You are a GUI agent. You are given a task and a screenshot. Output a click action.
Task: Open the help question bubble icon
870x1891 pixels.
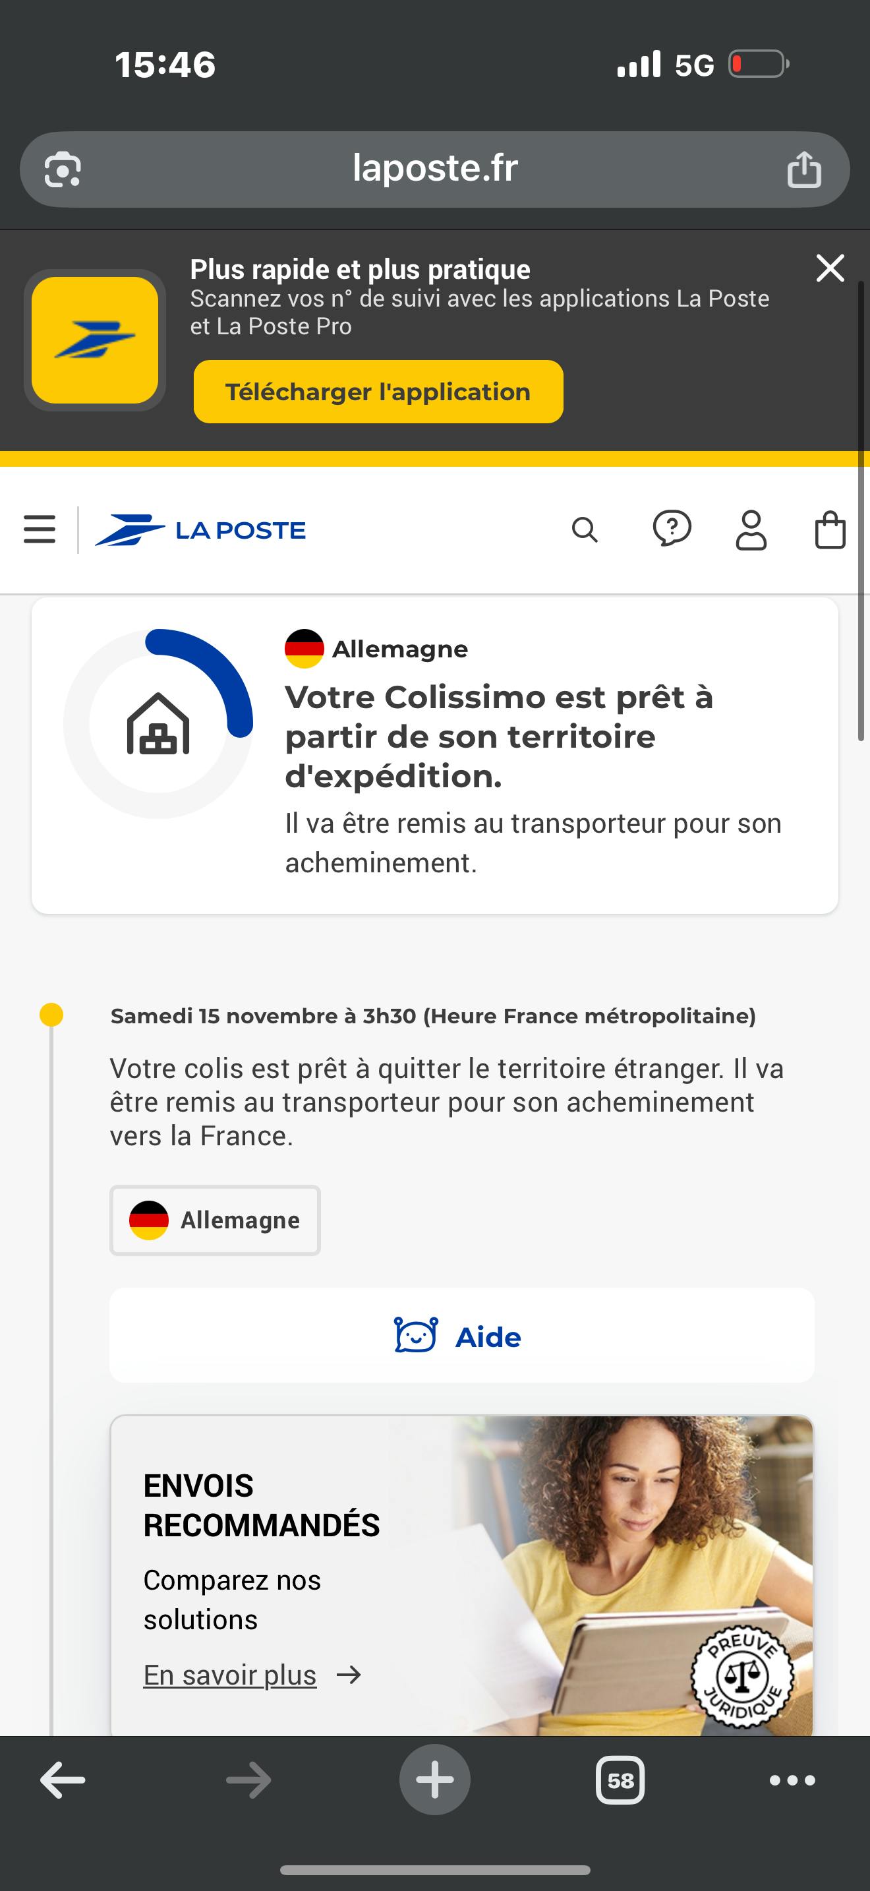[x=671, y=529]
